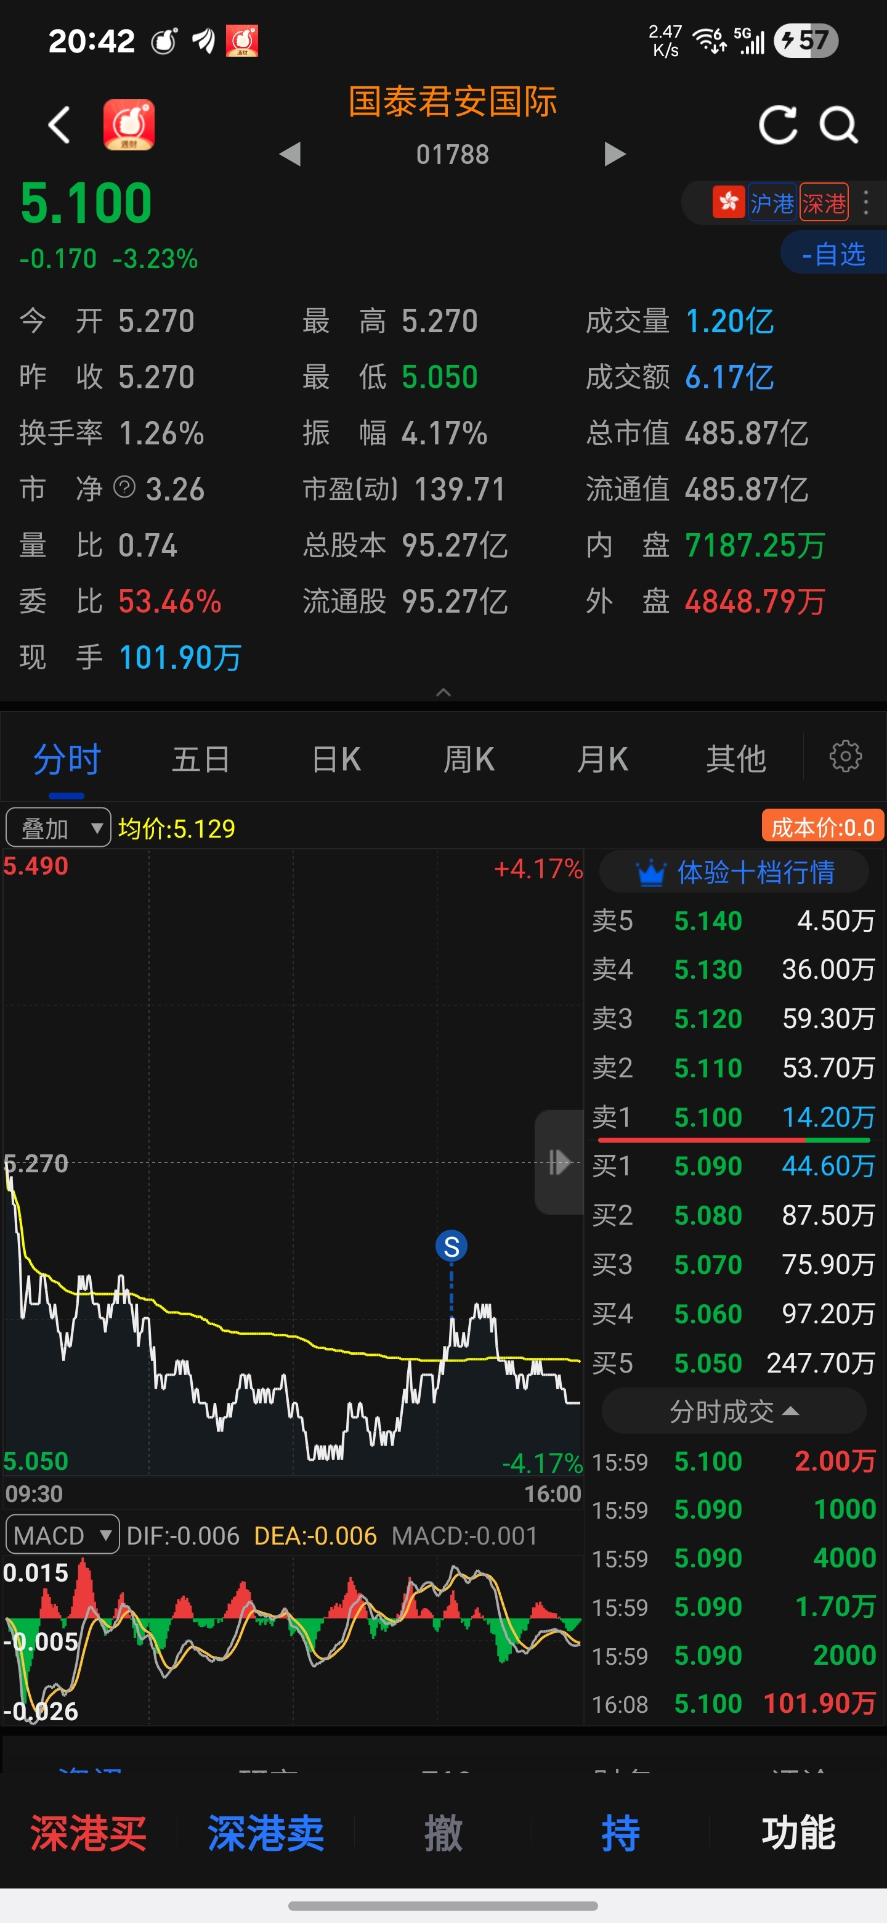
Task: Tap the 撤 cancel order button
Action: pos(443,1832)
